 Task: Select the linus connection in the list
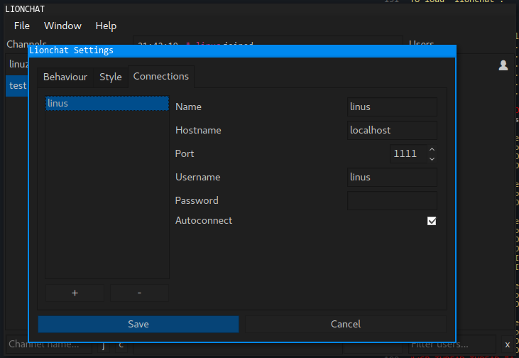[x=107, y=103]
